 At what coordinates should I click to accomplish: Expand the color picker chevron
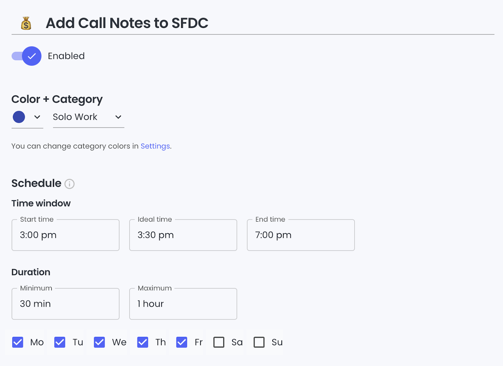(37, 117)
